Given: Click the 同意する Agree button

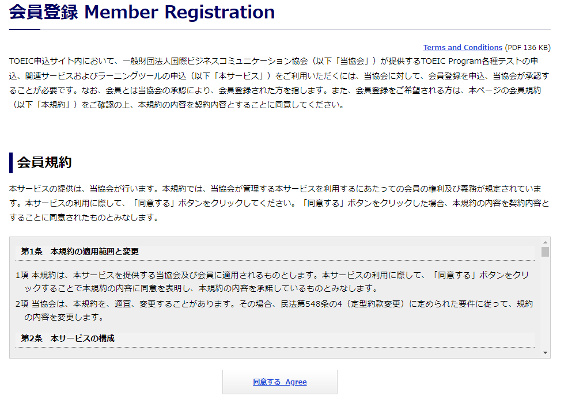Looking at the screenshot, I should point(279,382).
